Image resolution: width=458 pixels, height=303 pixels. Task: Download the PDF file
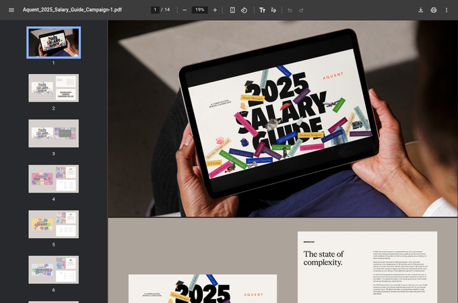click(x=420, y=10)
